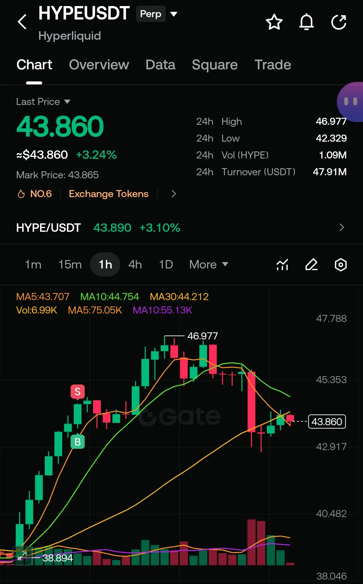Tap the large 43.860 last price
The height and width of the screenshot is (584, 363).
pos(60,126)
